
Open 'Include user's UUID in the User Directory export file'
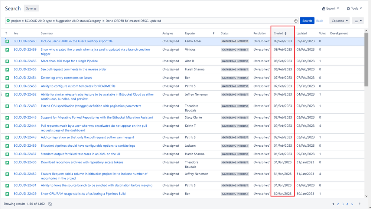[77, 41]
